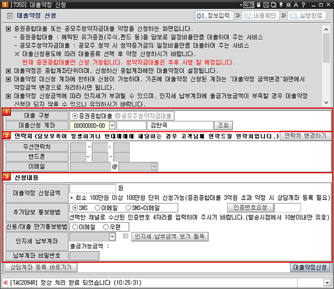Open font size setting via the A icon

coord(296,5)
